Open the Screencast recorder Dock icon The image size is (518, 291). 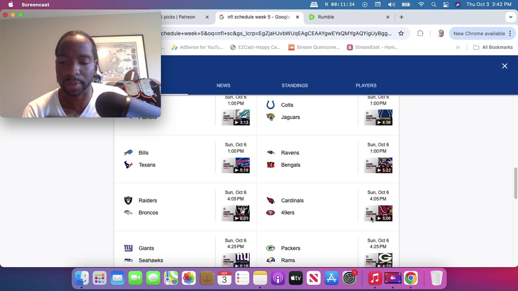point(393,278)
